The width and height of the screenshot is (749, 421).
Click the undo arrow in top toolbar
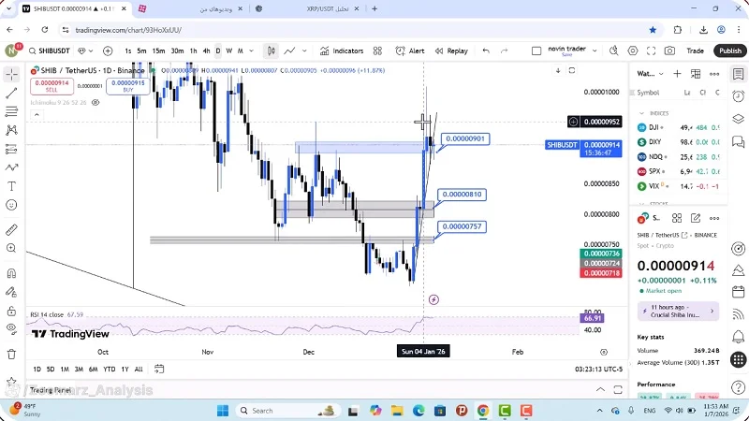click(486, 51)
